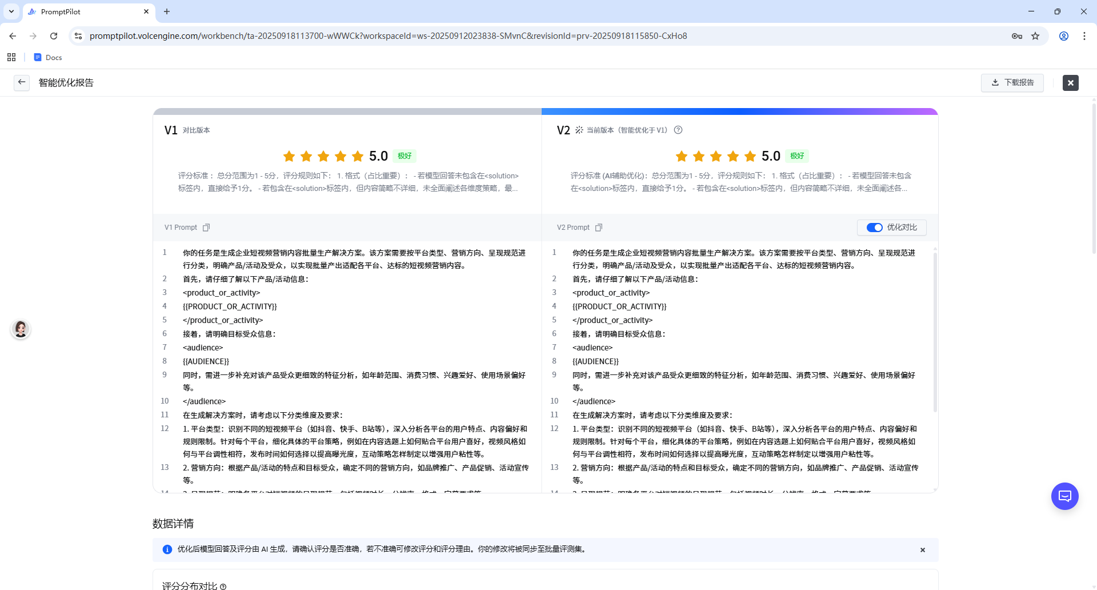Click V2 line 2 首先，请仔细了解 text
Screen dimensions: 1097x590
pos(635,279)
